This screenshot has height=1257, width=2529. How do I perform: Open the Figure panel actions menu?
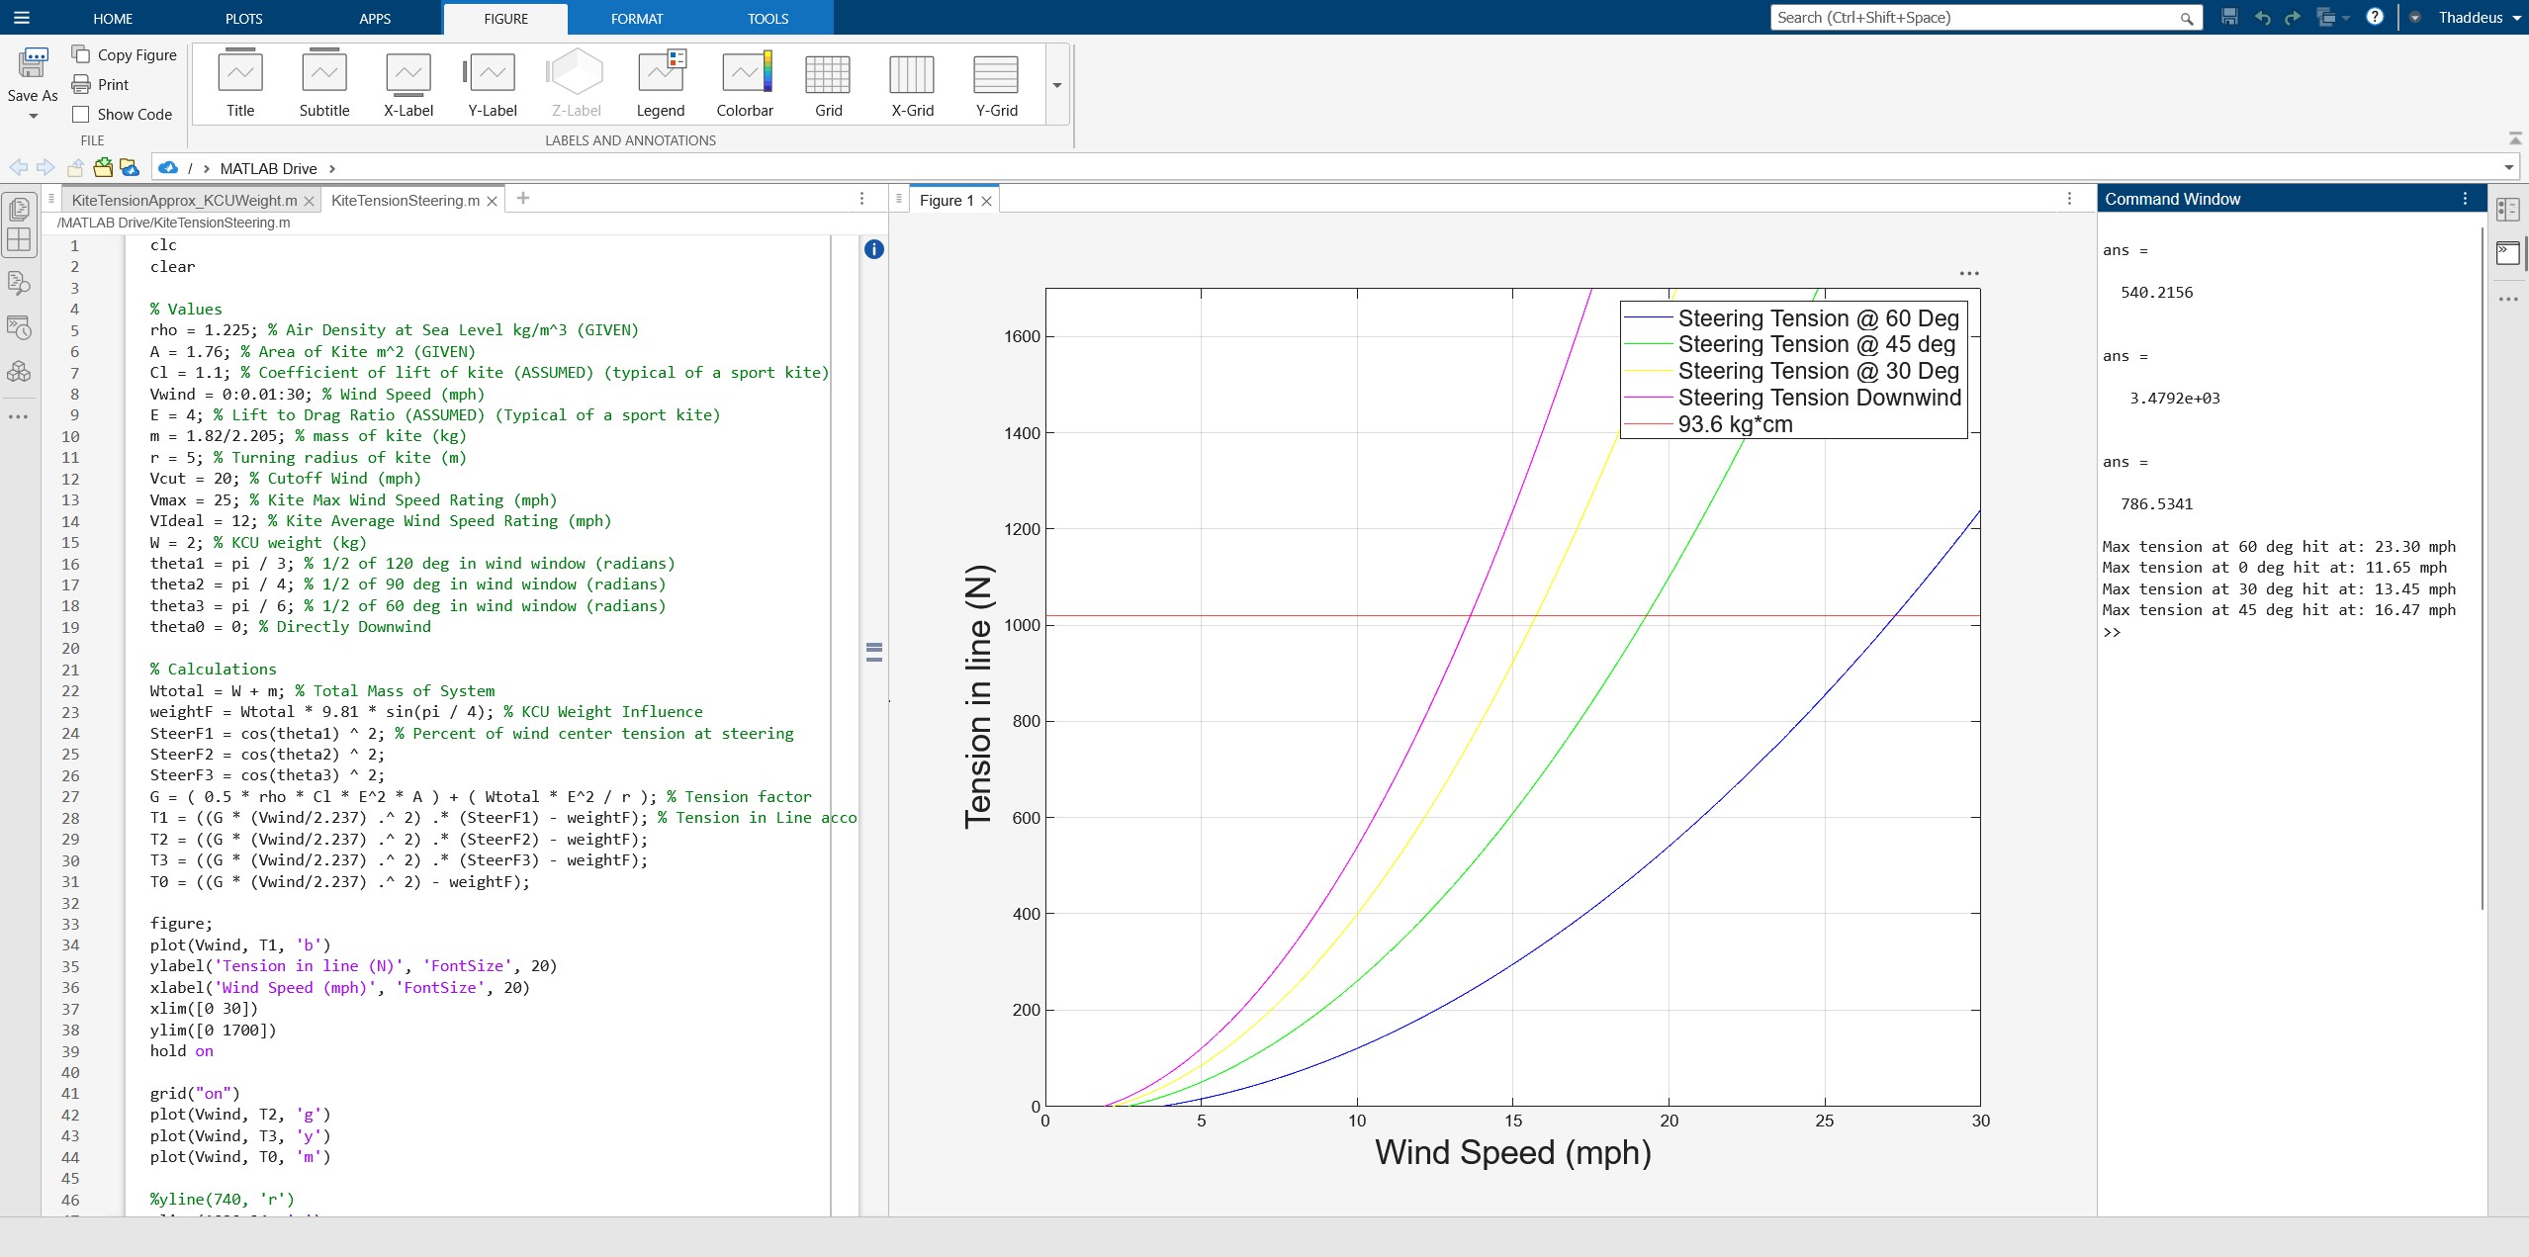(x=2069, y=199)
